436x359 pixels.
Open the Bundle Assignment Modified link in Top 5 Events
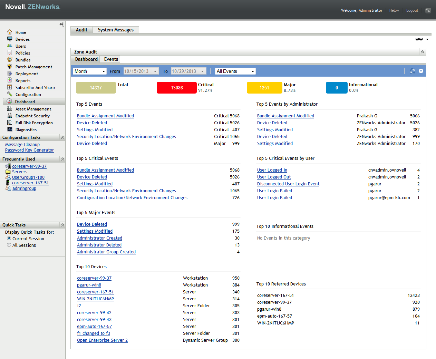click(x=105, y=116)
